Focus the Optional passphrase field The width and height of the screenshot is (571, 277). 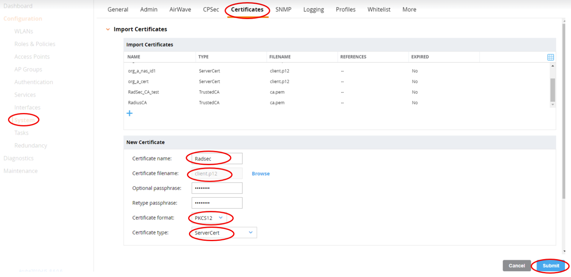coord(217,188)
